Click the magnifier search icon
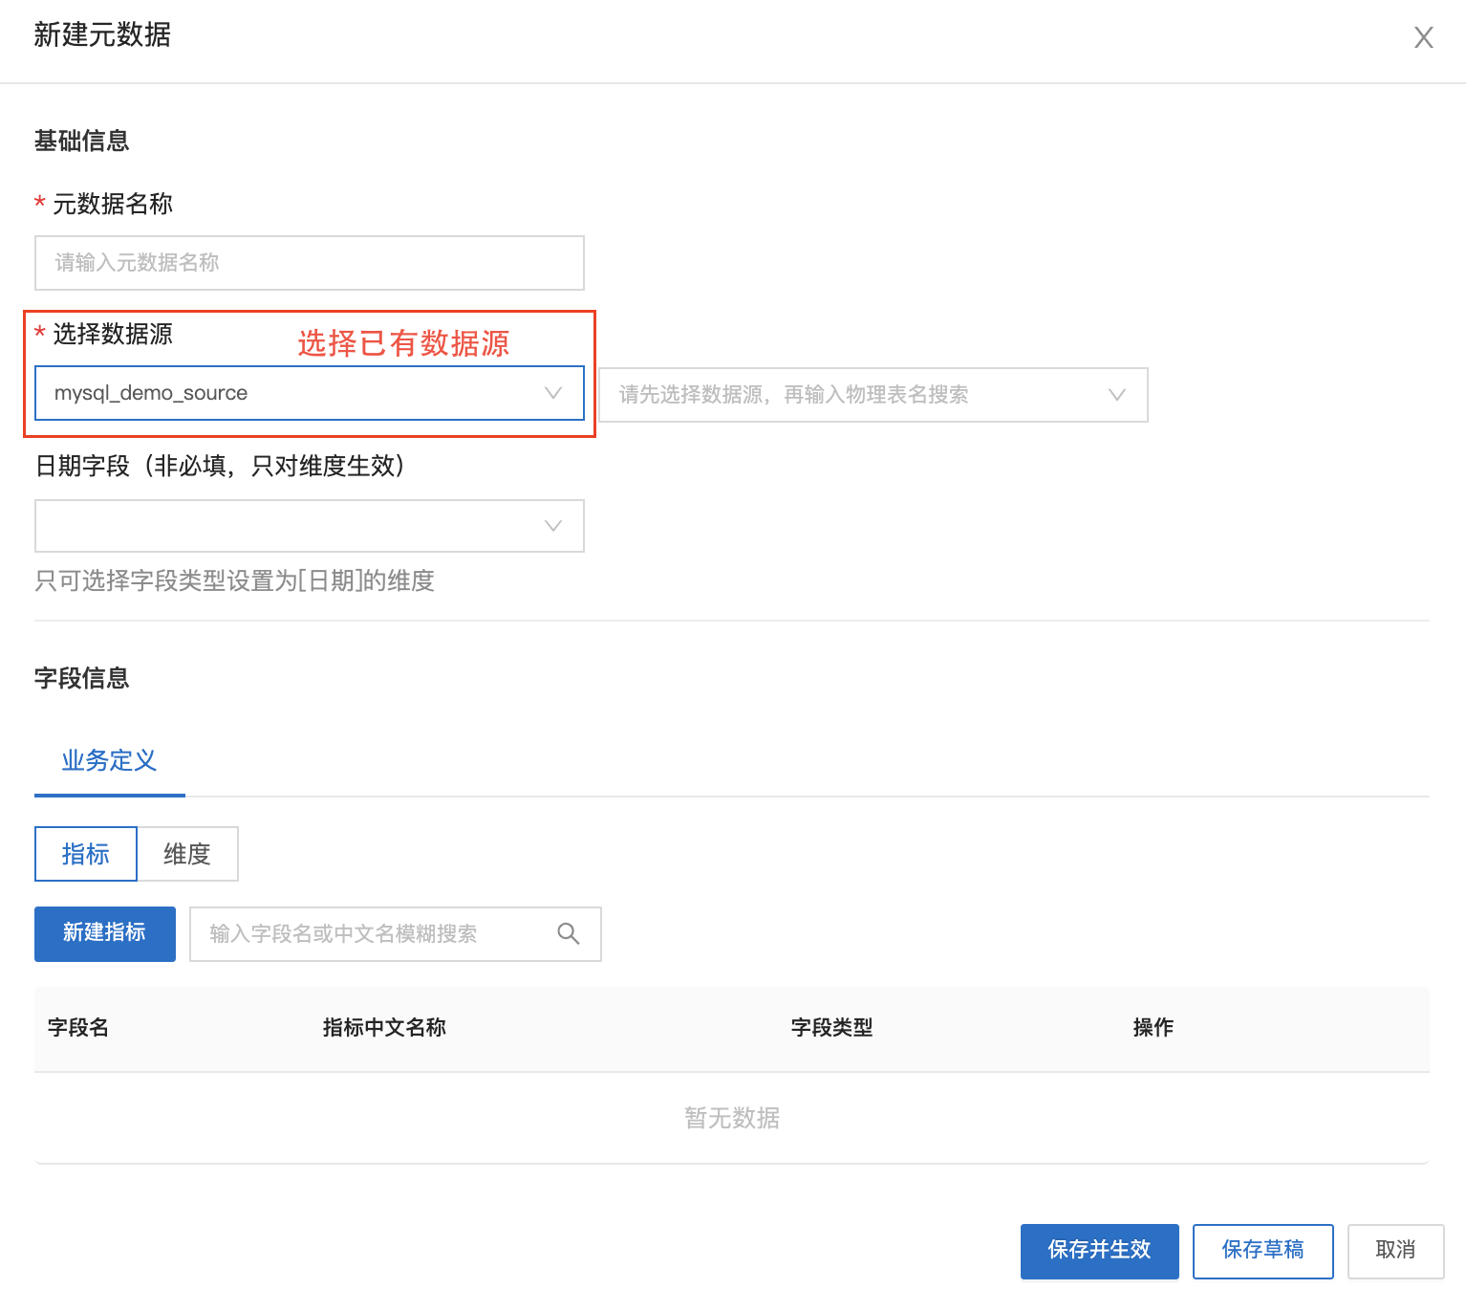Image resolution: width=1466 pixels, height=1289 pixels. click(x=569, y=934)
